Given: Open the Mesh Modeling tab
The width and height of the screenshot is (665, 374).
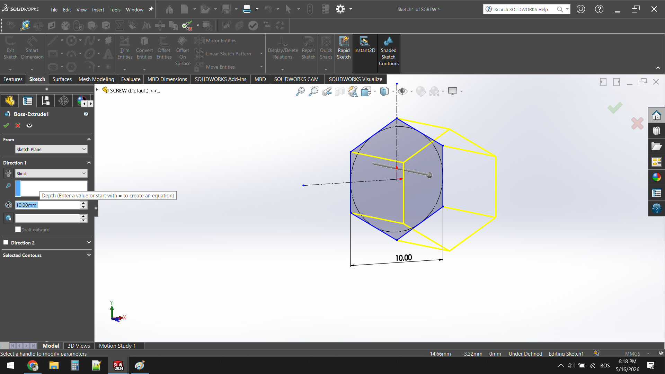Looking at the screenshot, I should tap(96, 79).
